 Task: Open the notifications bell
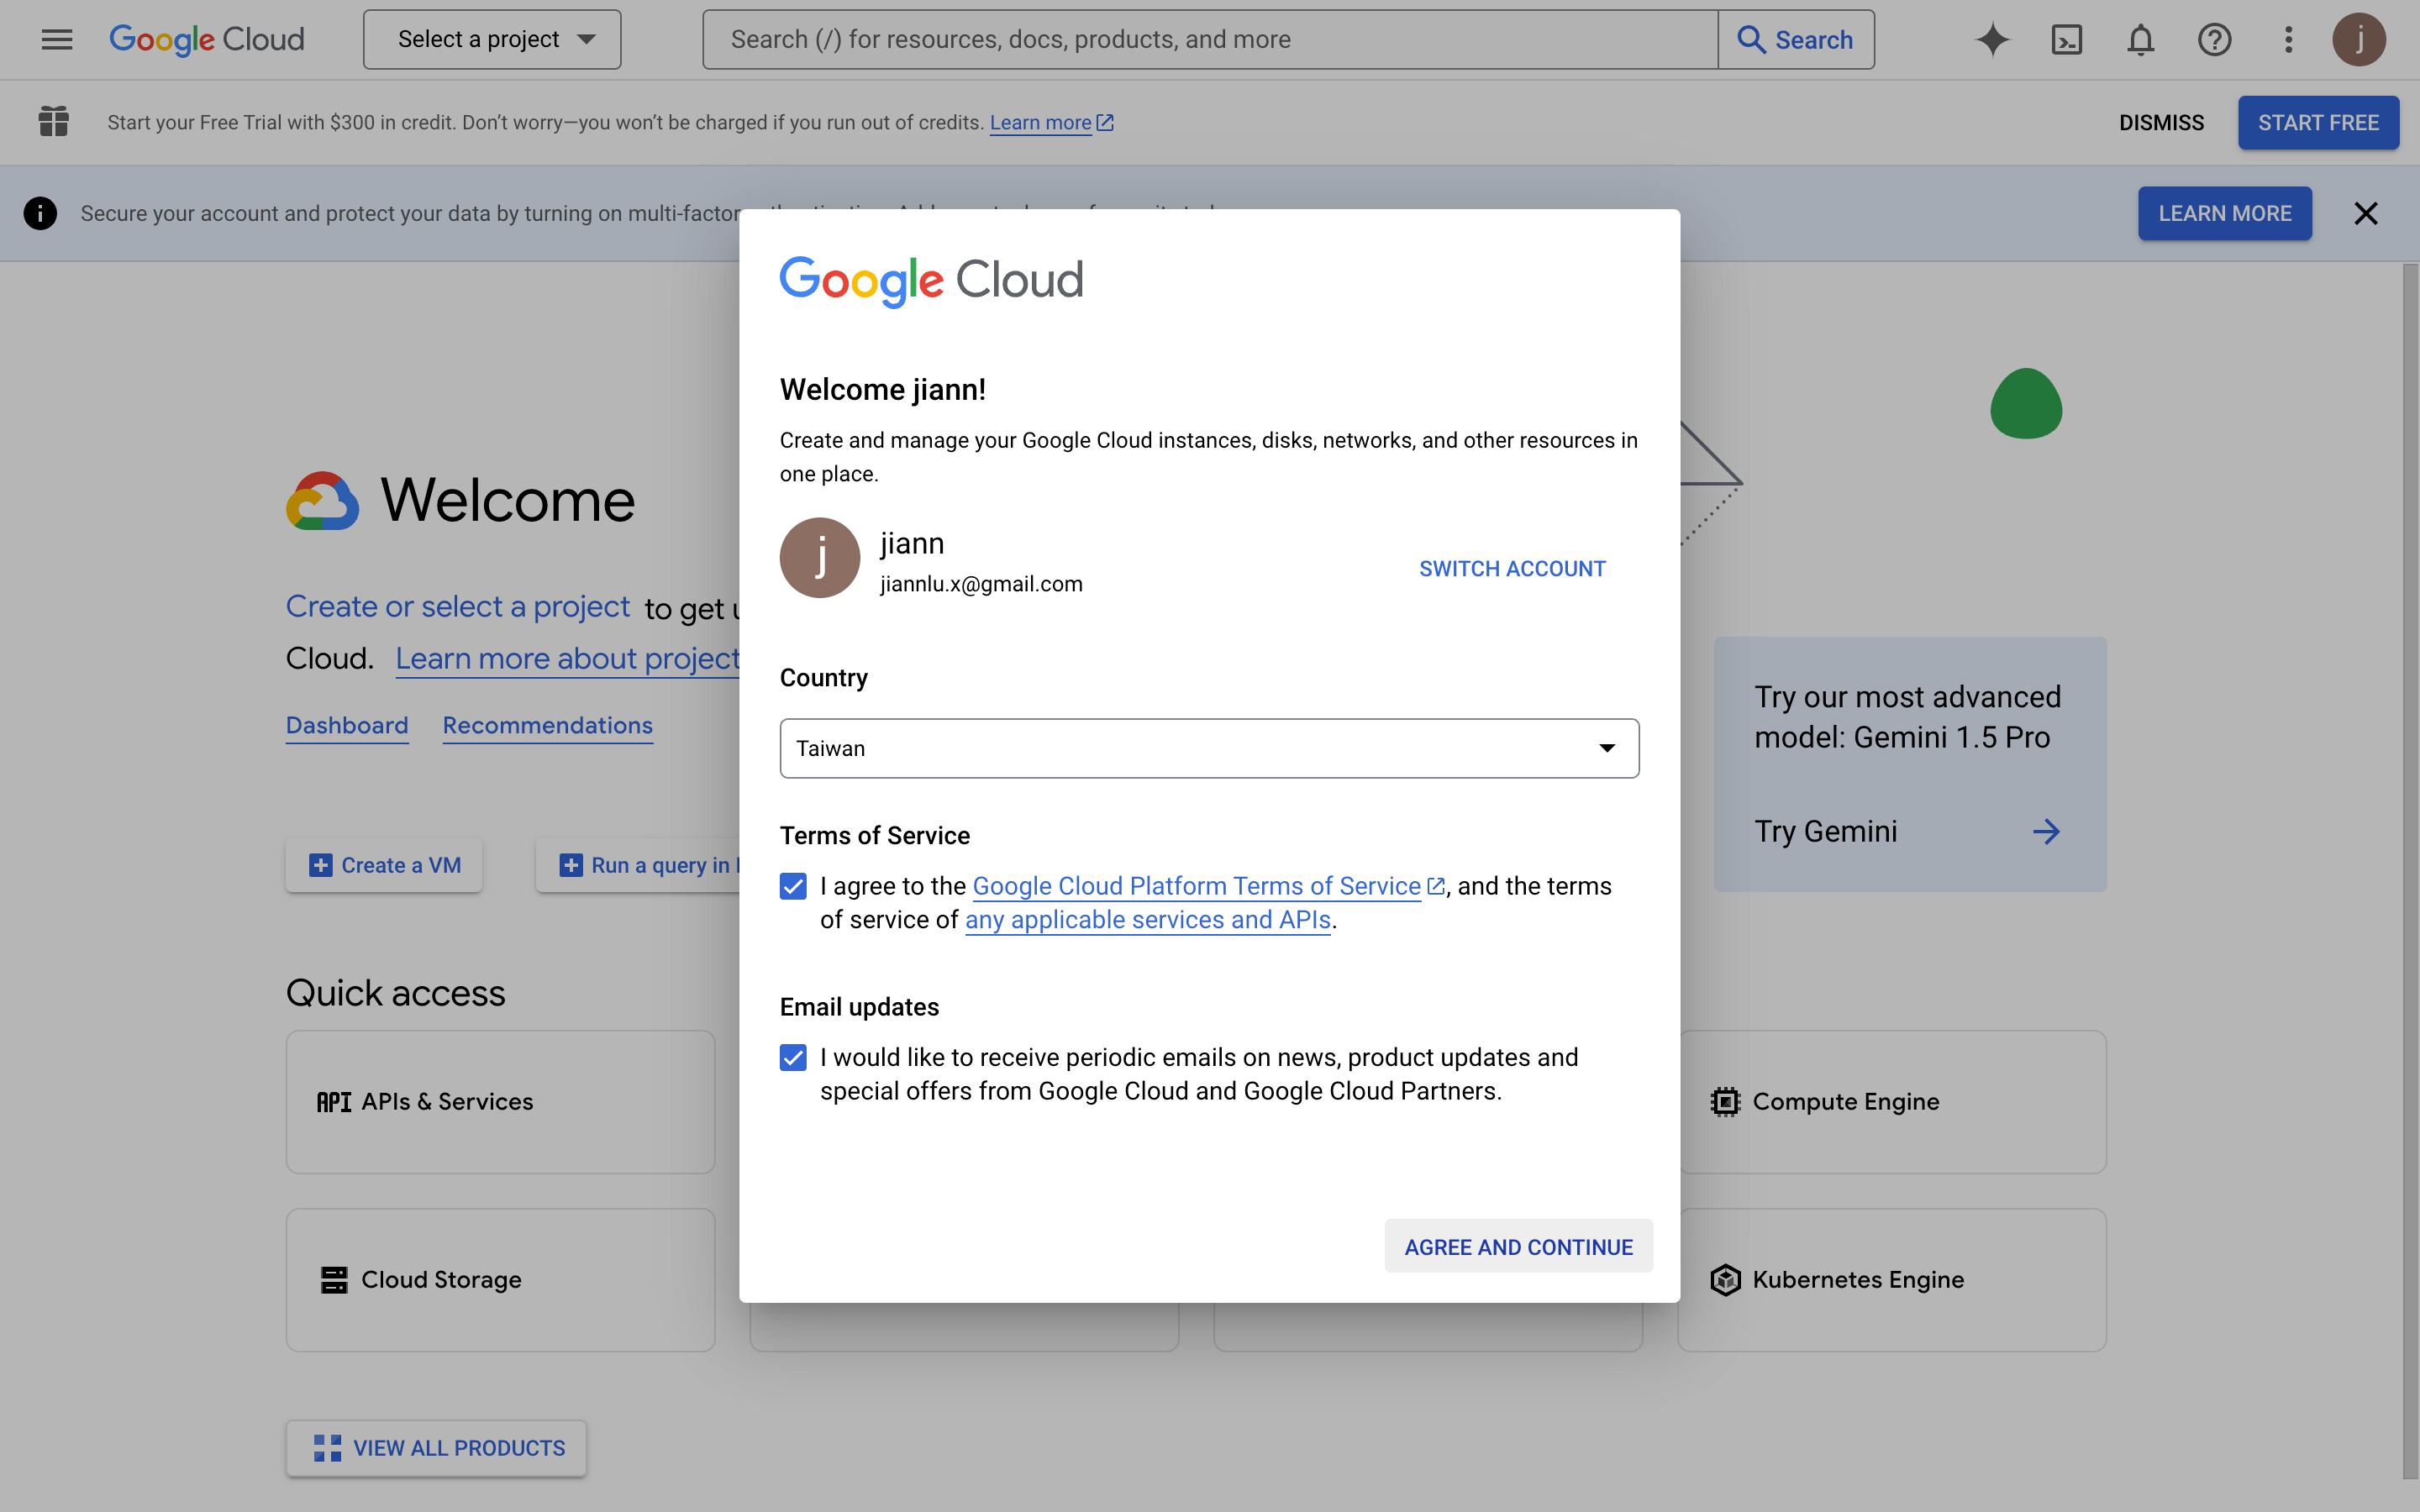click(x=2140, y=40)
